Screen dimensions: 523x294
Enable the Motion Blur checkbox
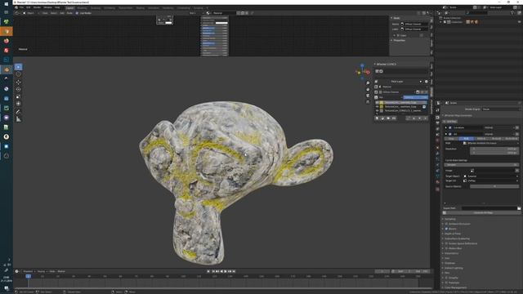(x=446, y=248)
